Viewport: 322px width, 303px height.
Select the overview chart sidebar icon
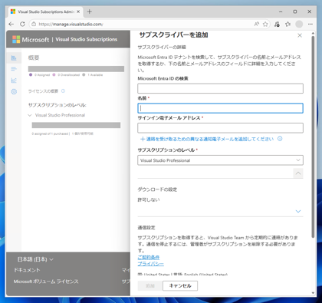click(x=14, y=58)
